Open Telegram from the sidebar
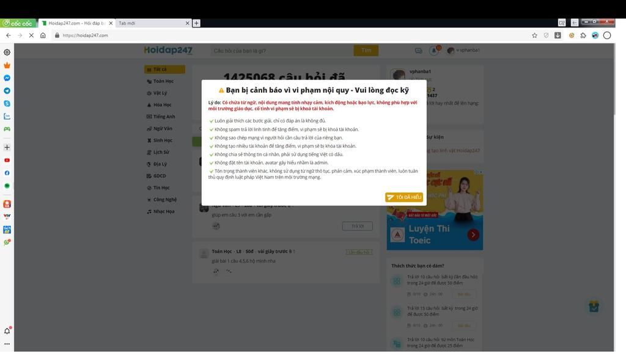Image resolution: width=626 pixels, height=356 pixels. (7, 90)
